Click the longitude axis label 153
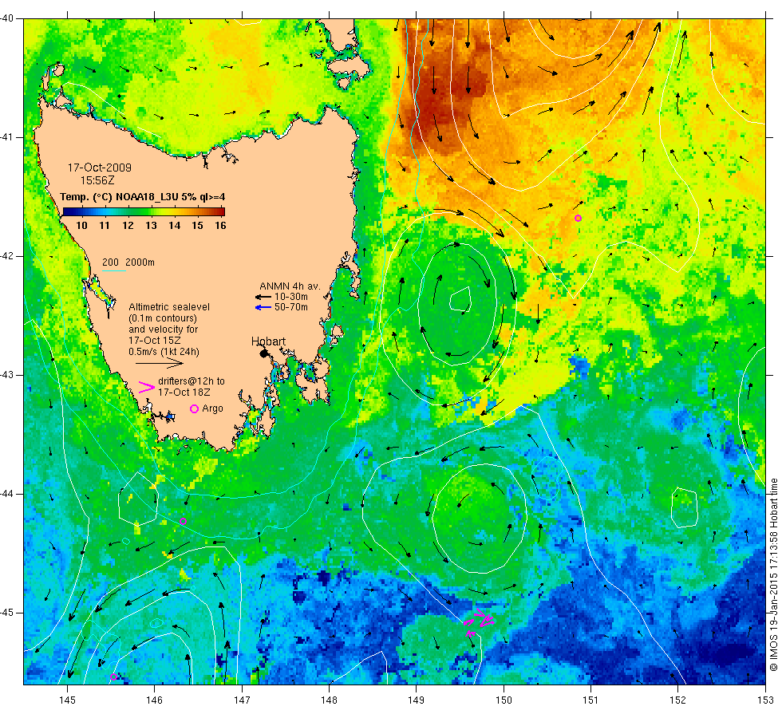This screenshot has height=718, width=782. (x=765, y=700)
